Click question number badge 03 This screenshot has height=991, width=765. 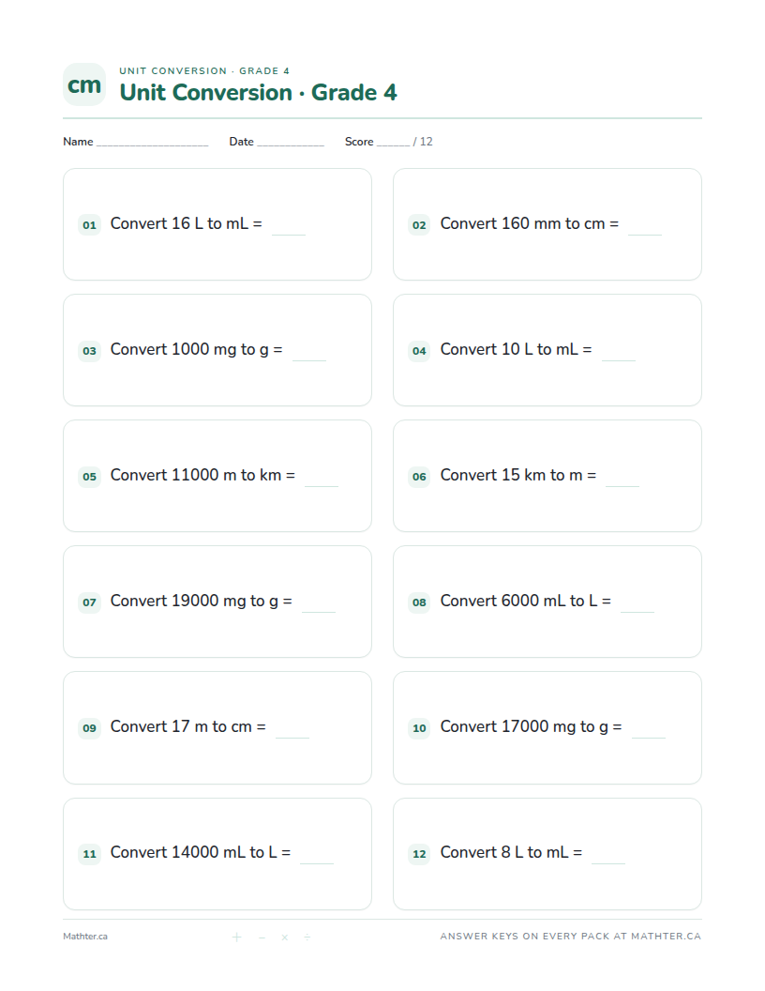(x=89, y=350)
